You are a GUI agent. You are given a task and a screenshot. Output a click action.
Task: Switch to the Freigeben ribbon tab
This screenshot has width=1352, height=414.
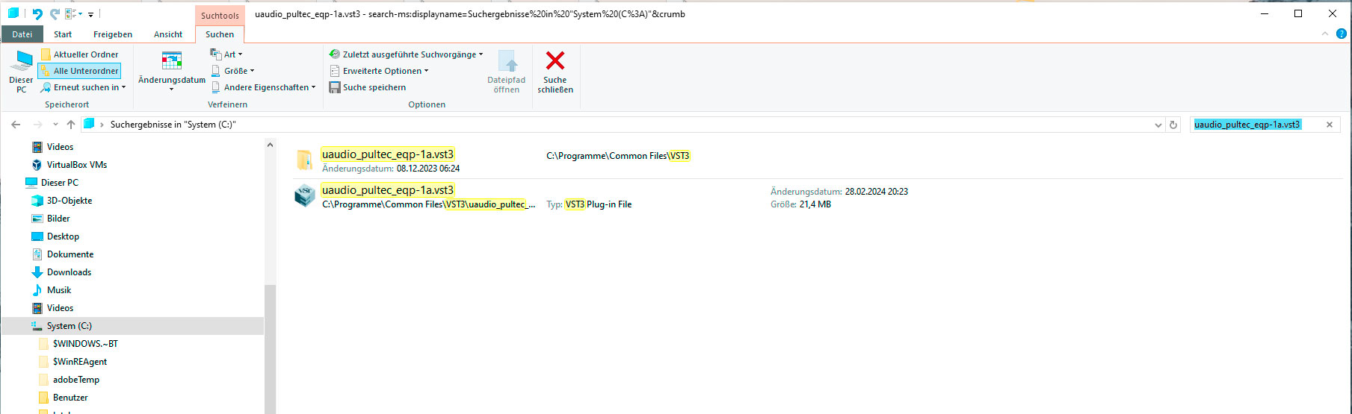pos(113,34)
